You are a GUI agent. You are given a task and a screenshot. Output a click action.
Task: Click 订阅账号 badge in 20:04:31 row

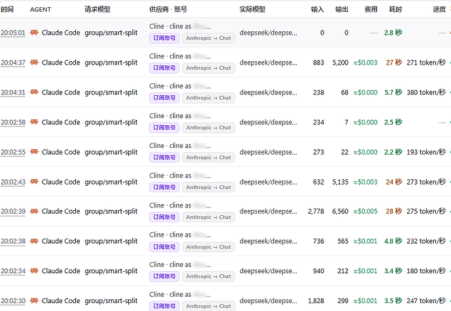164,98
